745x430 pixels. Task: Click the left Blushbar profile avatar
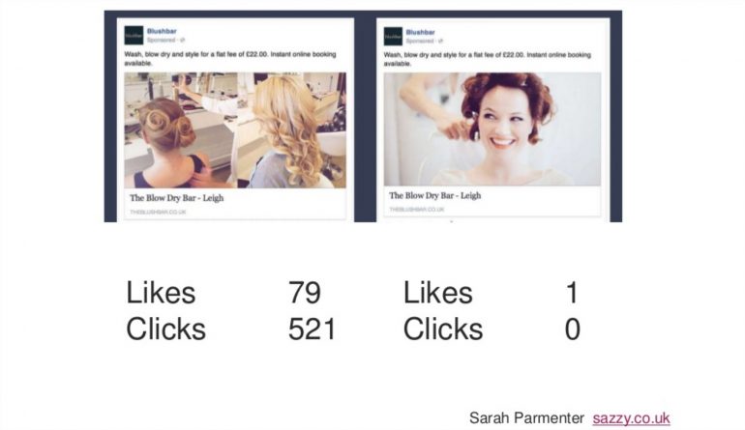[x=134, y=36]
